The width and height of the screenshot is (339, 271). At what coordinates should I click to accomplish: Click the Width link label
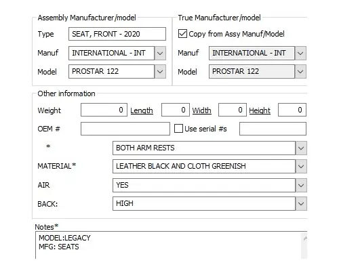click(202, 110)
